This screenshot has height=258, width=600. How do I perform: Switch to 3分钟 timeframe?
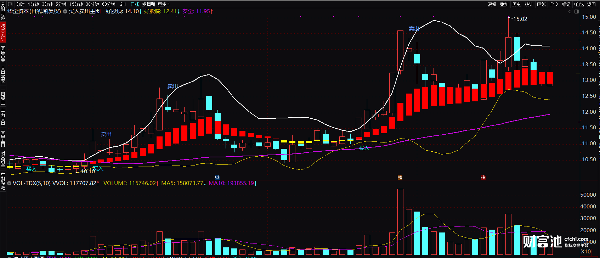pyautogui.click(x=47, y=4)
